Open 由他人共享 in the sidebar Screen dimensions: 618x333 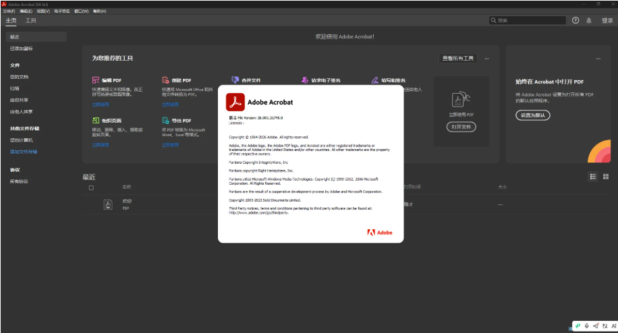coord(22,112)
